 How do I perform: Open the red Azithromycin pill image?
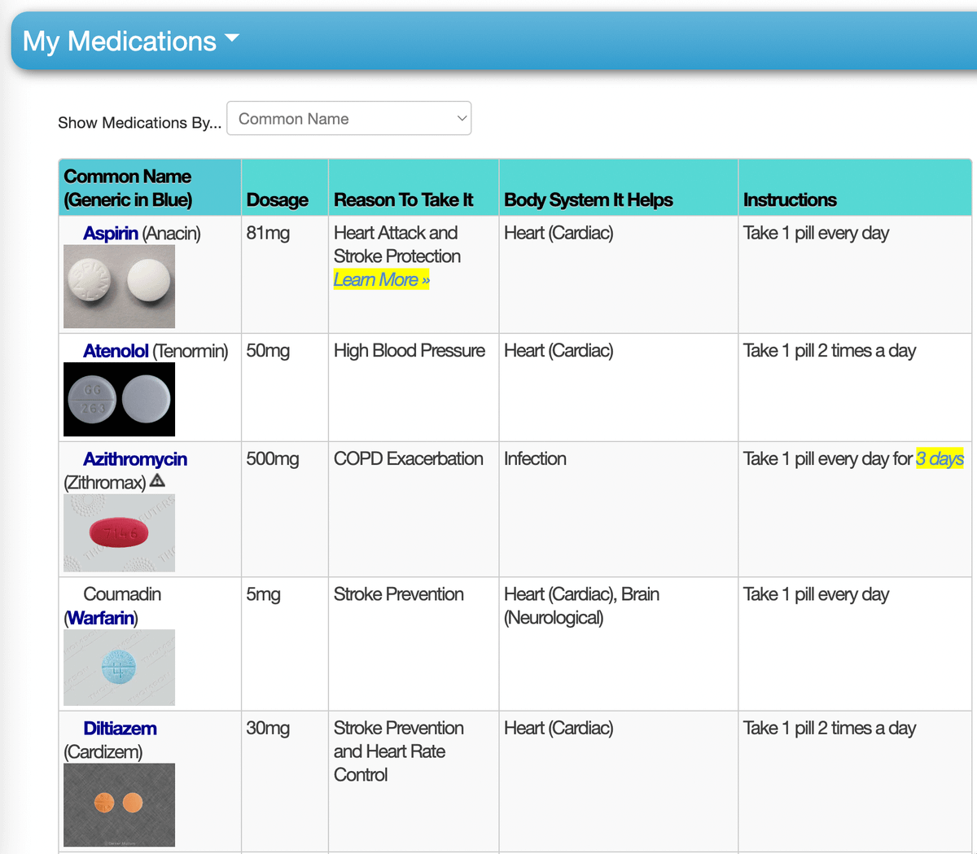tap(119, 533)
